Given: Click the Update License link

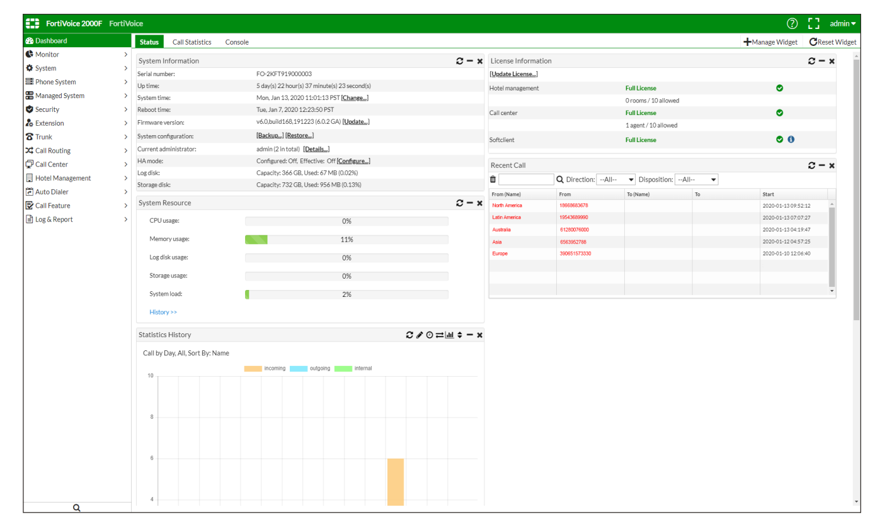Looking at the screenshot, I should (513, 74).
